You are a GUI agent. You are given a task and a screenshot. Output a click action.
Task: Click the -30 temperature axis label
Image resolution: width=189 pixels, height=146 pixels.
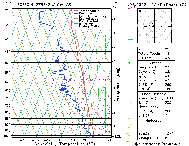point(23,140)
